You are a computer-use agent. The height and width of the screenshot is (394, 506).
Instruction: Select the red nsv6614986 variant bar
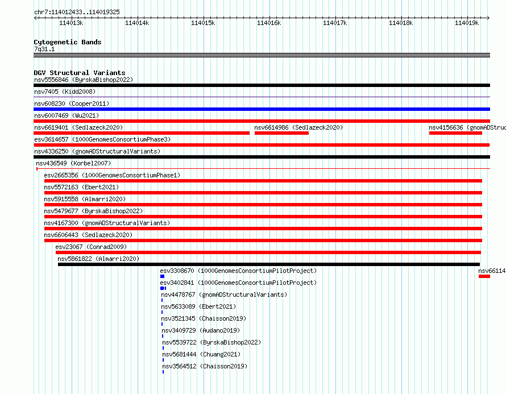(x=282, y=133)
